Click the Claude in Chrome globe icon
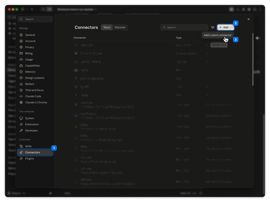This screenshot has height=202, width=270. point(21,102)
